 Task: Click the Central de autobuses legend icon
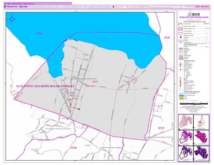(x=181, y=64)
